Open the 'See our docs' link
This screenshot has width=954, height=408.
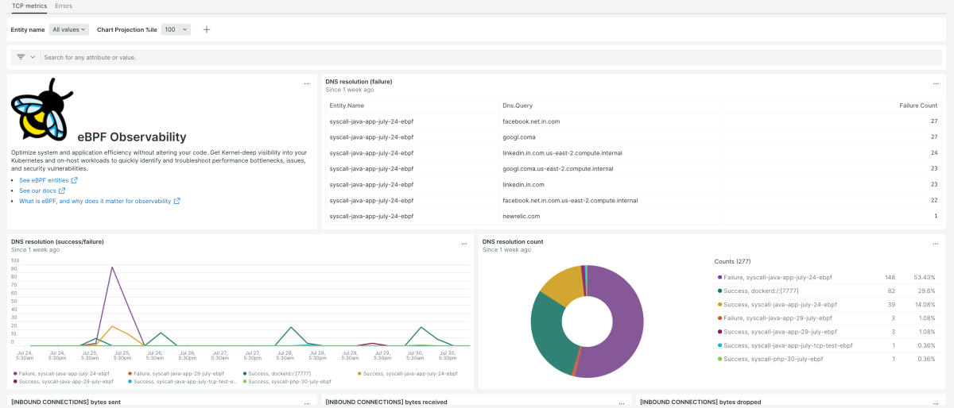tap(37, 191)
